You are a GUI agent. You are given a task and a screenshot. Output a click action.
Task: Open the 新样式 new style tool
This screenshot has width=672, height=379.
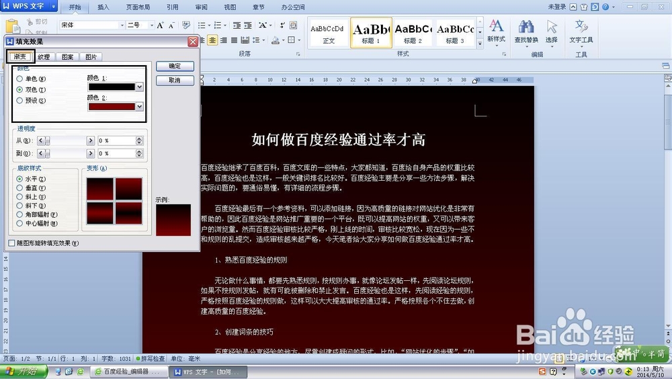click(497, 31)
